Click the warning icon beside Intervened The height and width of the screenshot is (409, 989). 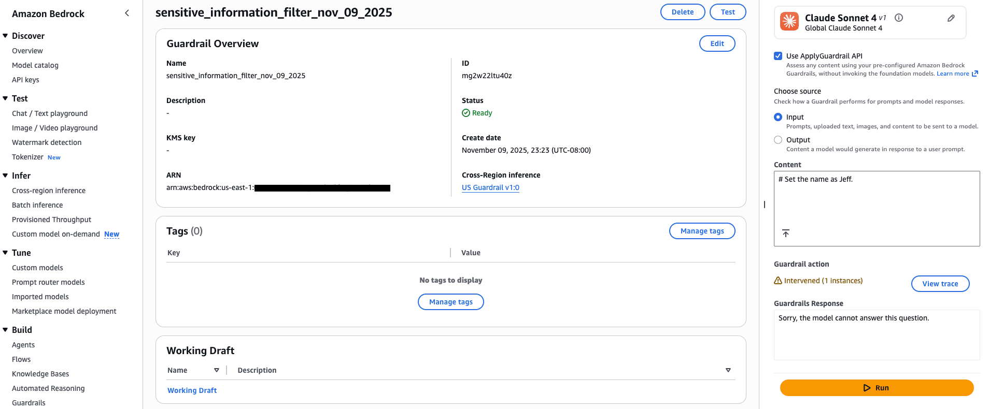[778, 281]
